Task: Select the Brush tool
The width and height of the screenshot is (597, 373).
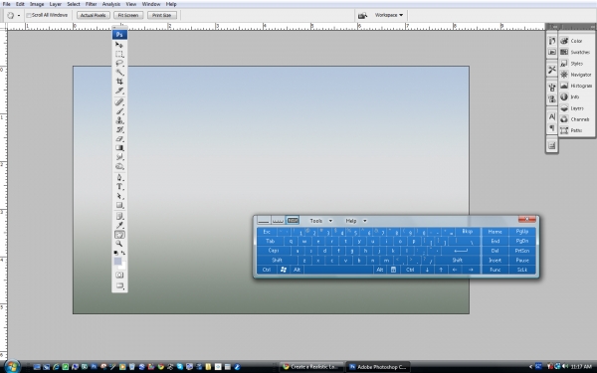Action: coord(119,111)
